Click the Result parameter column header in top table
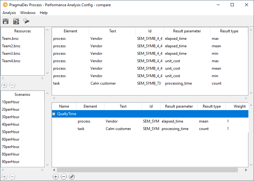 [187, 31]
